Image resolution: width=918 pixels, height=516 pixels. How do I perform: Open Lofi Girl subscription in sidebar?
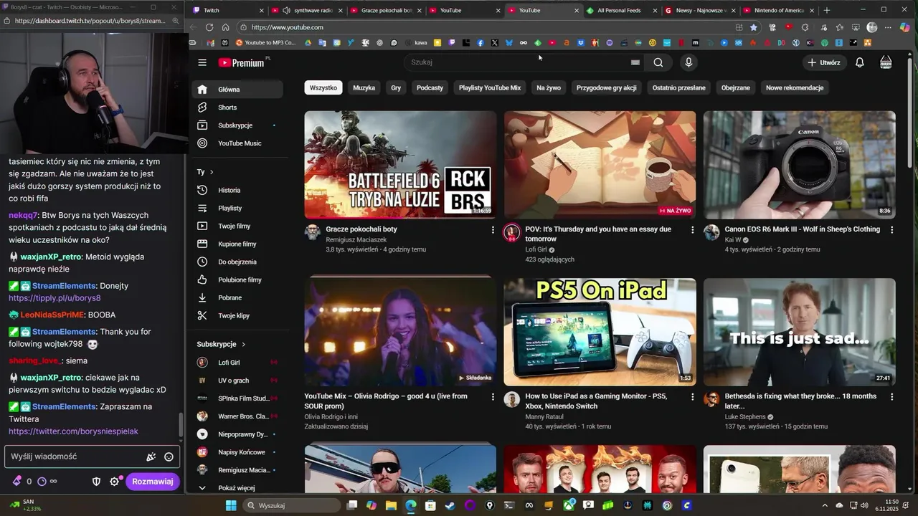(237, 363)
